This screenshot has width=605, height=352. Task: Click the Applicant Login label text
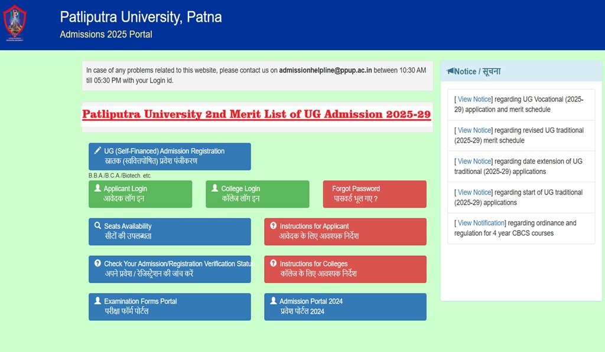click(x=125, y=189)
